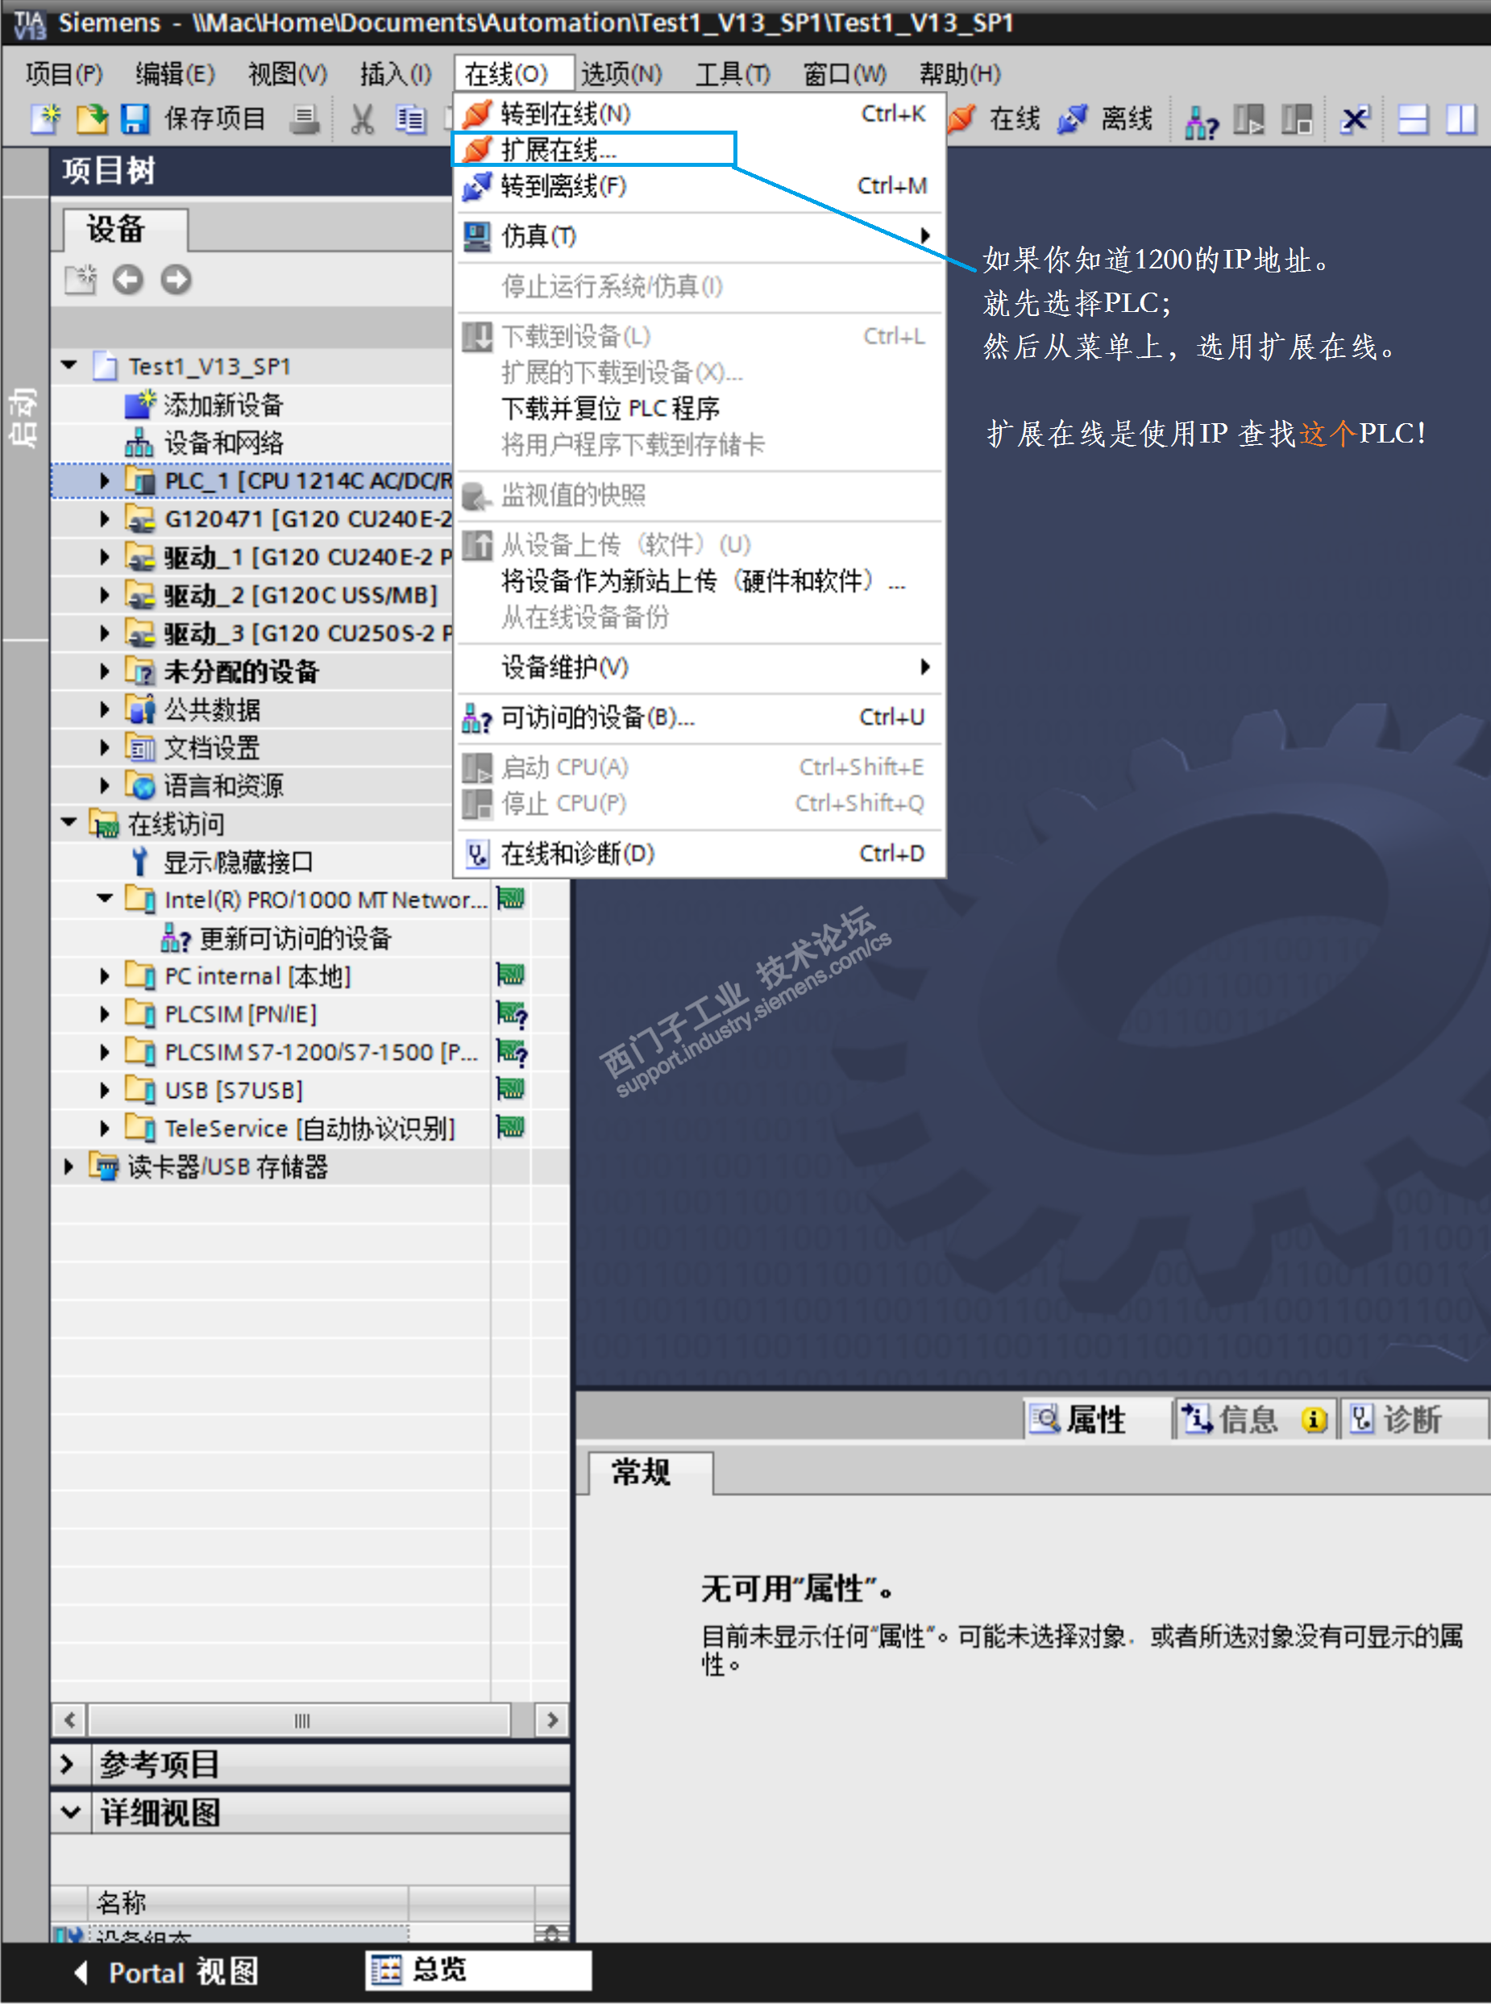Click the back arrow in project tree
1491x2004 pixels.
pyautogui.click(x=128, y=280)
